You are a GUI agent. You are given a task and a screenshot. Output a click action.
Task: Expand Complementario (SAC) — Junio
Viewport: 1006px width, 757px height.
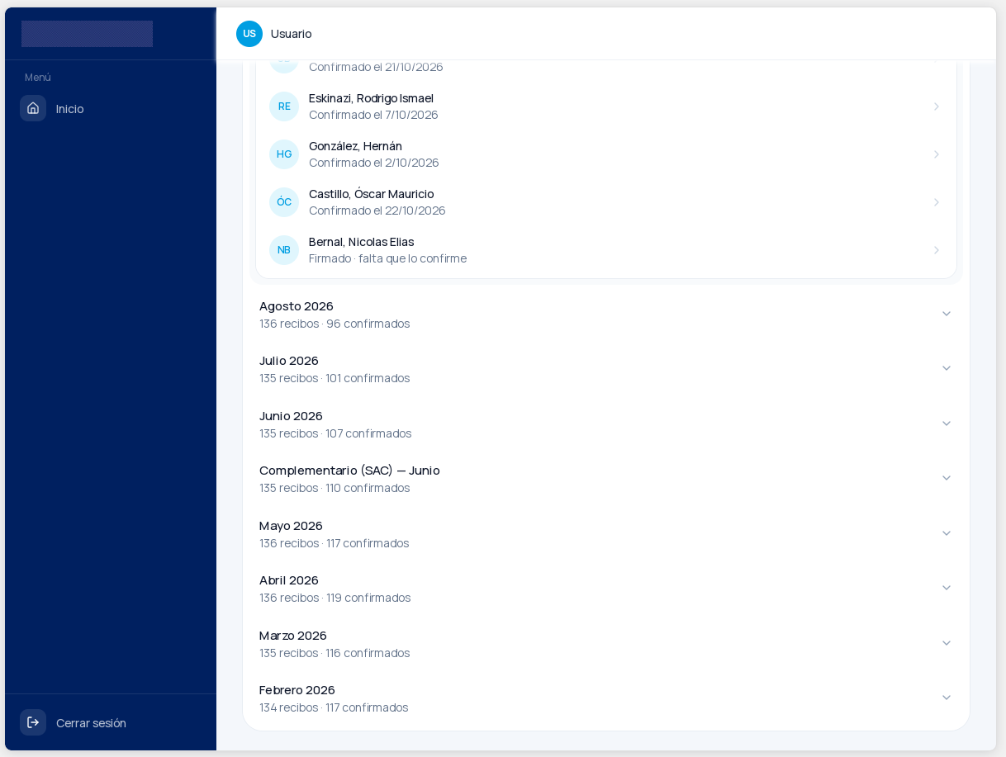coord(606,479)
